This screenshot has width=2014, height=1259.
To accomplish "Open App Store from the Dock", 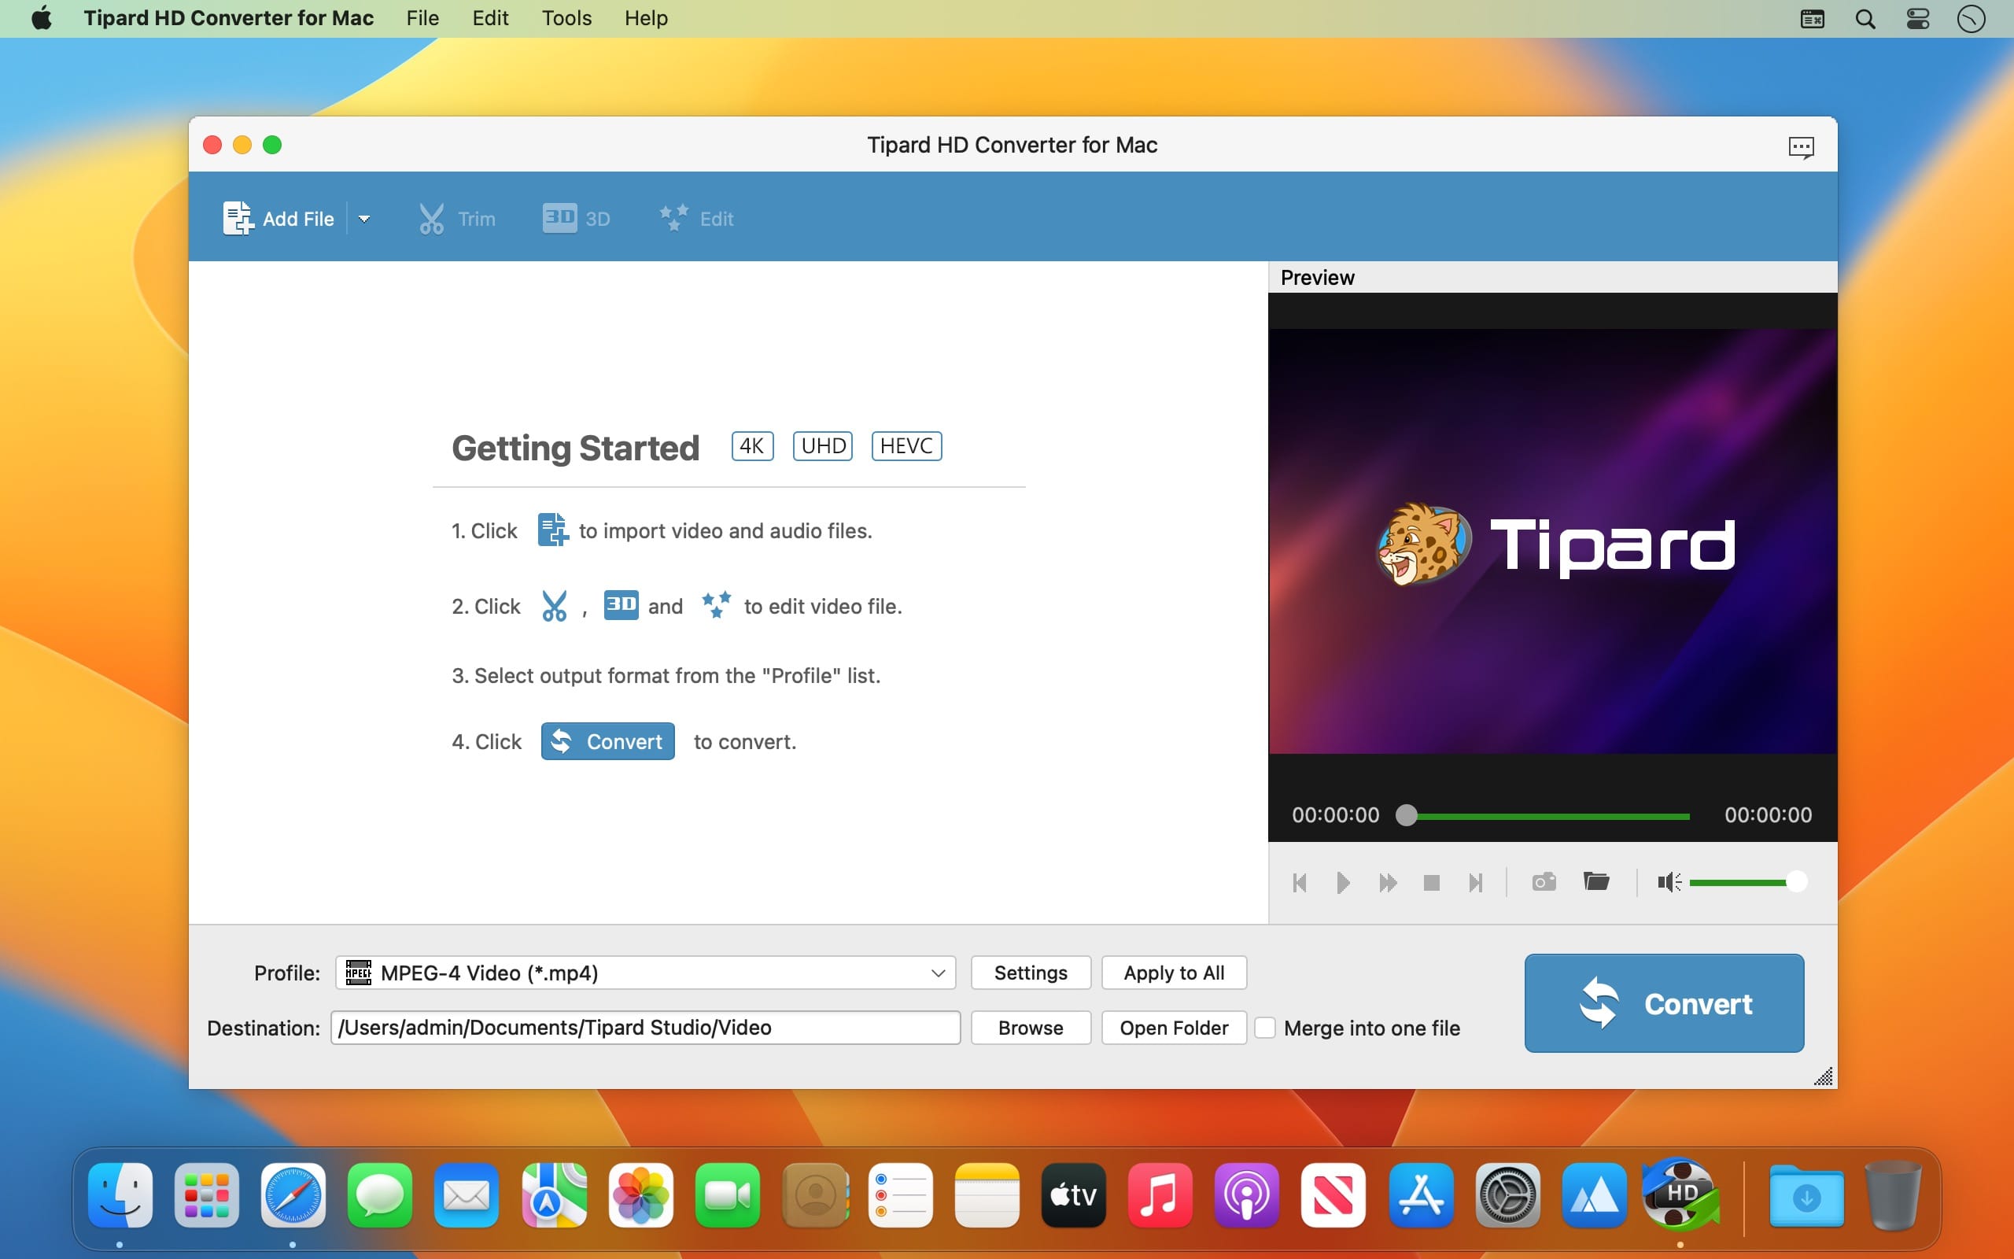I will pos(1421,1195).
